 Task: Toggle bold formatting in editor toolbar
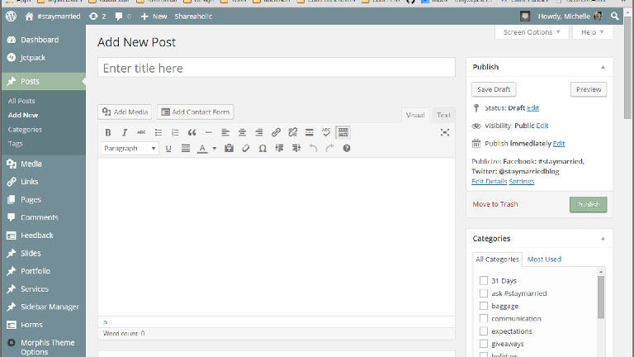(107, 132)
